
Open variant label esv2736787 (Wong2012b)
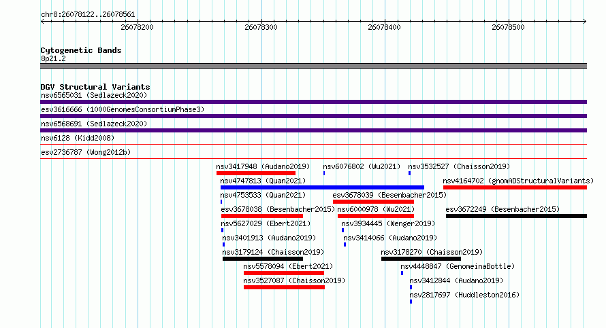click(86, 152)
